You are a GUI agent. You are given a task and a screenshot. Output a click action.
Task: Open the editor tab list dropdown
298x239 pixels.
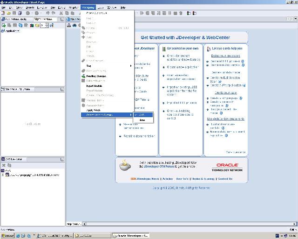(296, 19)
